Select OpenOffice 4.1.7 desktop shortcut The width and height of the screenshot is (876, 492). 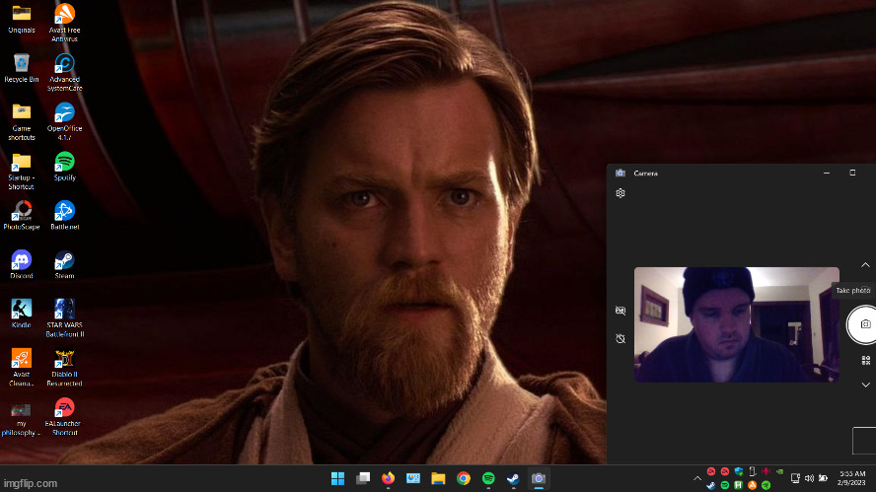point(64,121)
